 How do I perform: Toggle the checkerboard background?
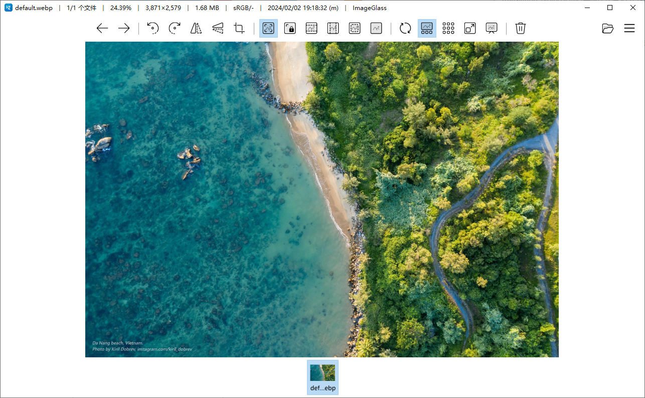click(x=448, y=29)
